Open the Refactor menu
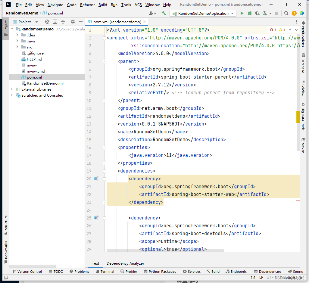The image size is (309, 283). 87,5
